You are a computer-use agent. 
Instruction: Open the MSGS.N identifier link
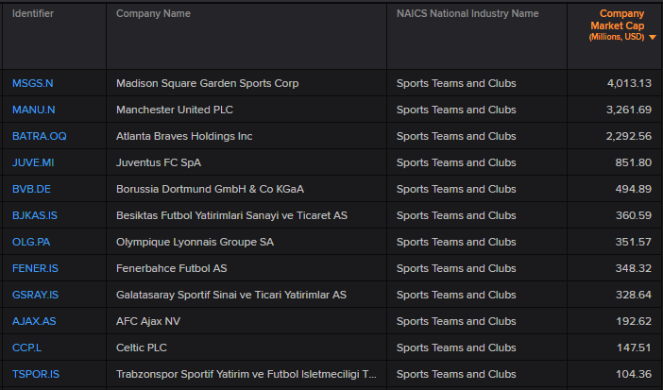(x=32, y=83)
